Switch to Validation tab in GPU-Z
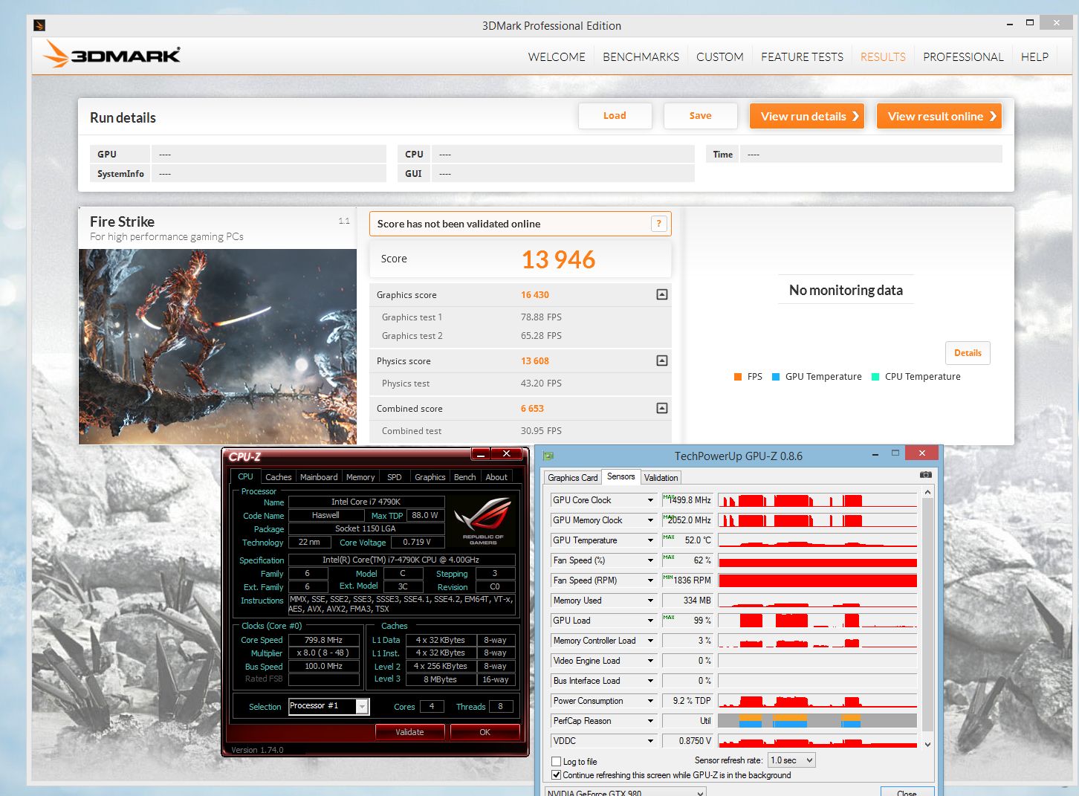The height and width of the screenshot is (796, 1079). coord(661,477)
